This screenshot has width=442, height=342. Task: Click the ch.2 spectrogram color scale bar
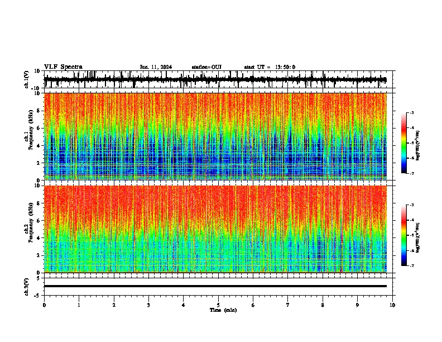coord(403,235)
